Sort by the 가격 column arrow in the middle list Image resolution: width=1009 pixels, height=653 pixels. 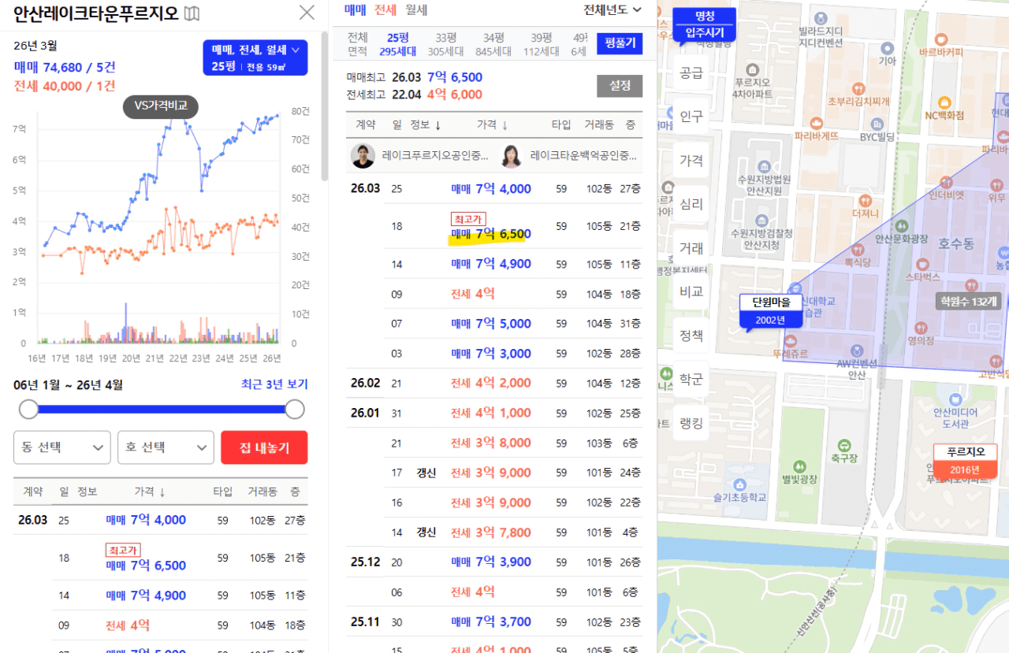504,125
